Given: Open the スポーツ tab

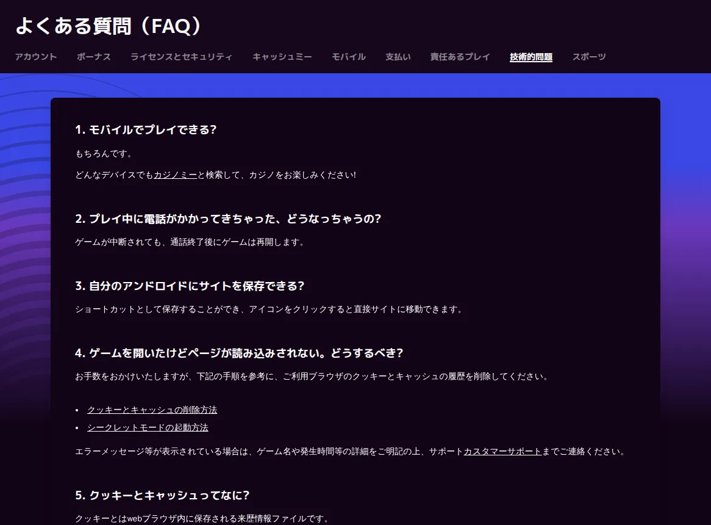Looking at the screenshot, I should coord(589,57).
